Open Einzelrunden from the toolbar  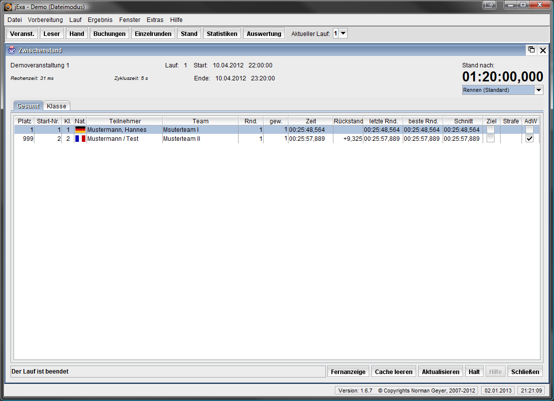(x=153, y=33)
